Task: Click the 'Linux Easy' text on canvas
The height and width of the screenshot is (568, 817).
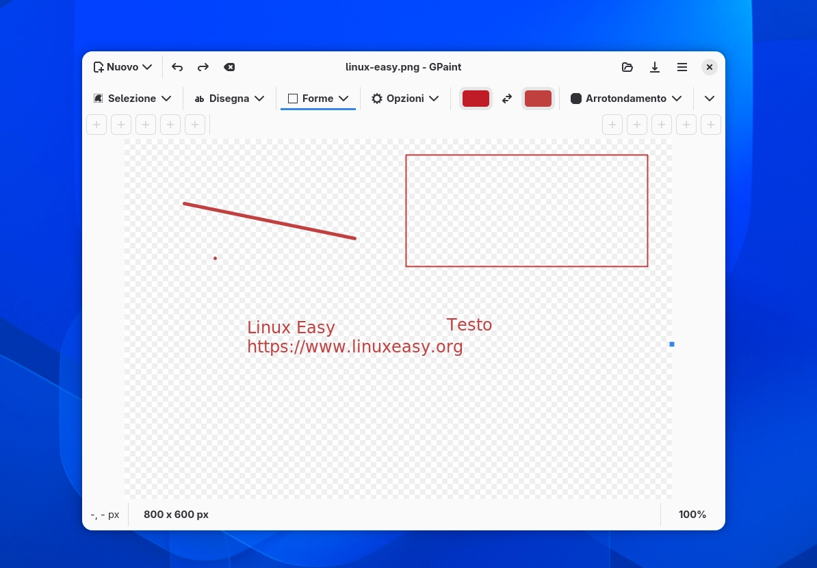Action: [291, 327]
